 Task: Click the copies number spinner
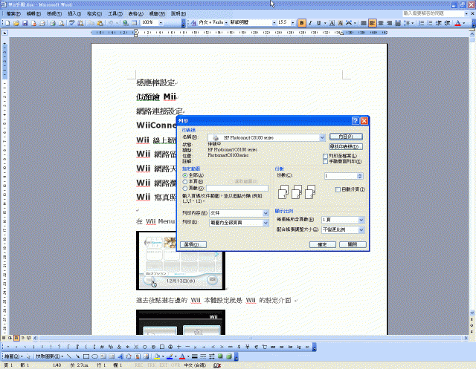360,176
